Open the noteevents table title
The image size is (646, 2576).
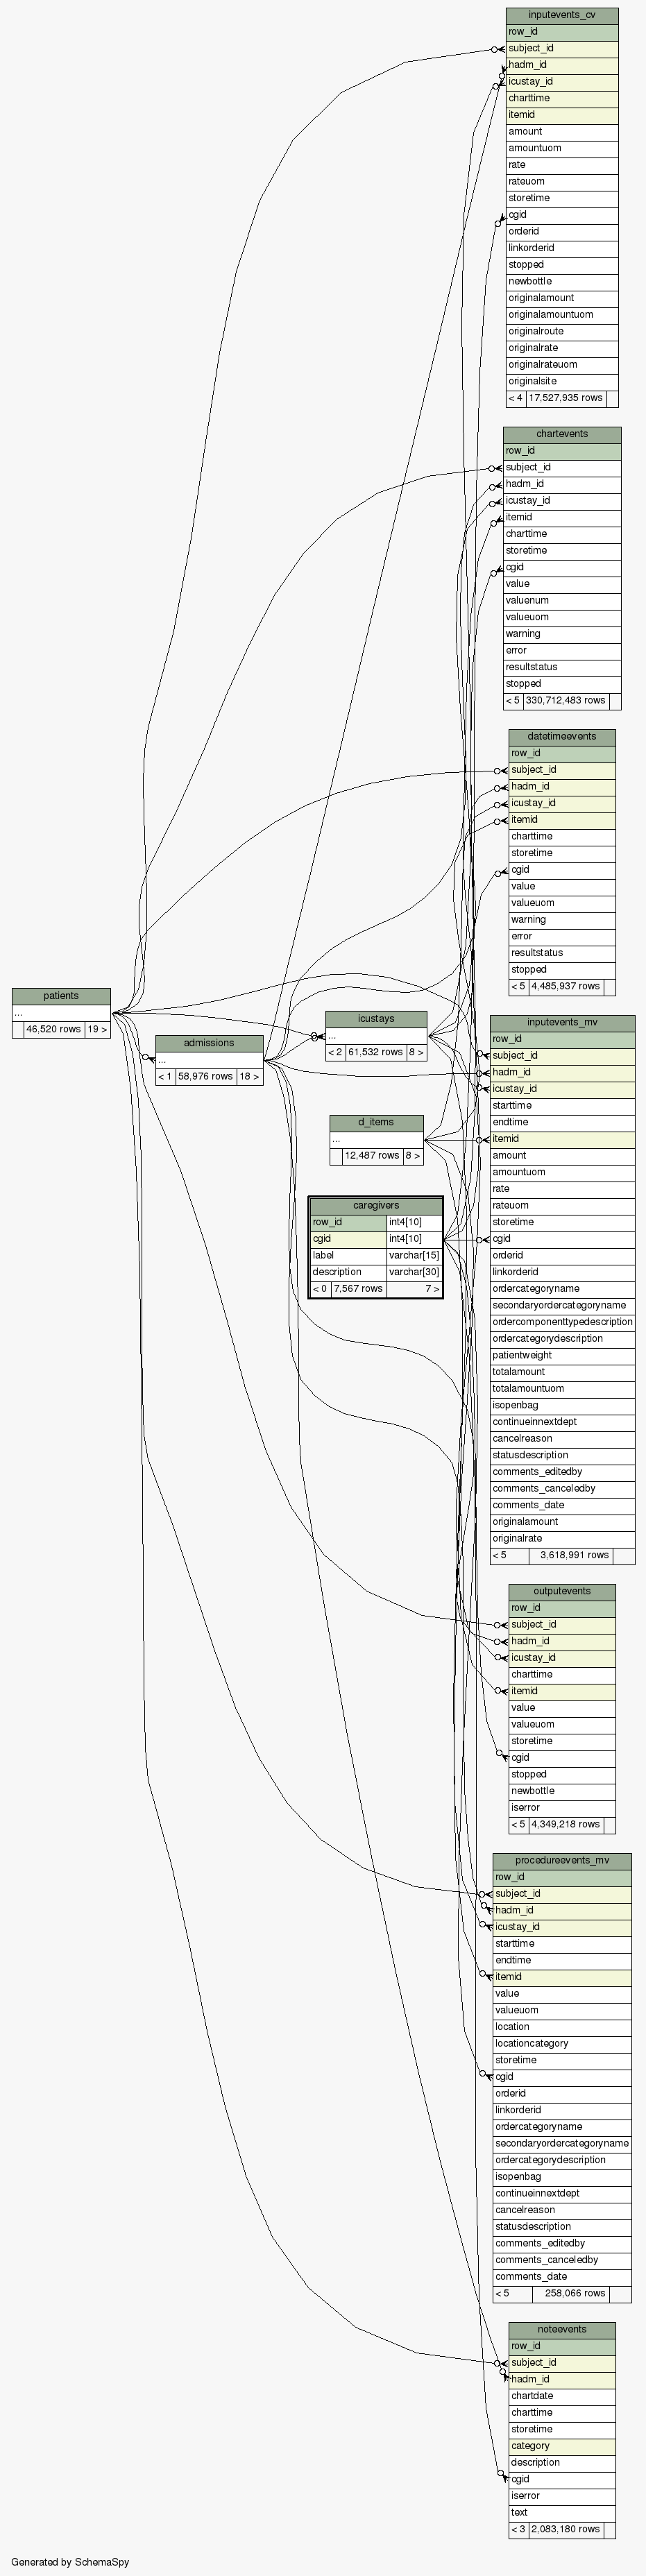coord(562,2329)
